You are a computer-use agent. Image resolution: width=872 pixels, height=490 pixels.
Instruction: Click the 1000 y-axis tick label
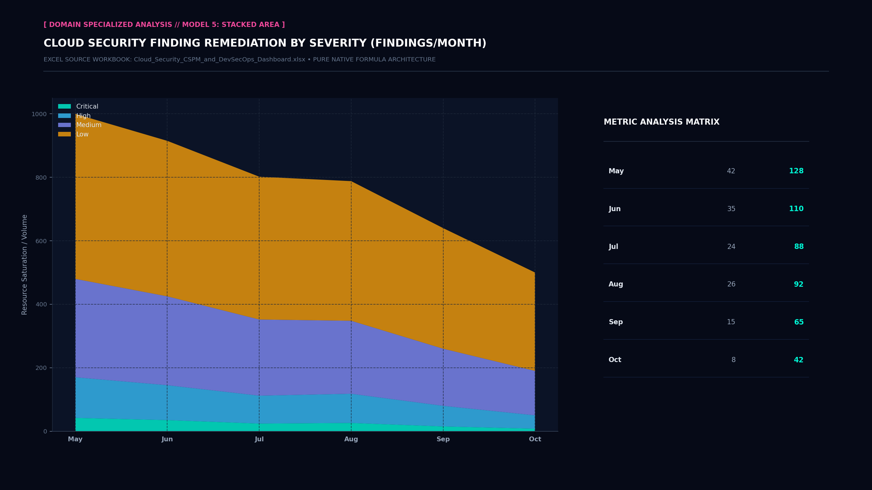(x=39, y=114)
